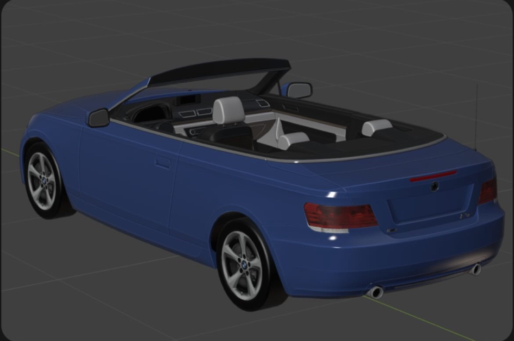Select the driver seat headrest
Viewport: 514px width, 341px height.
(229, 110)
